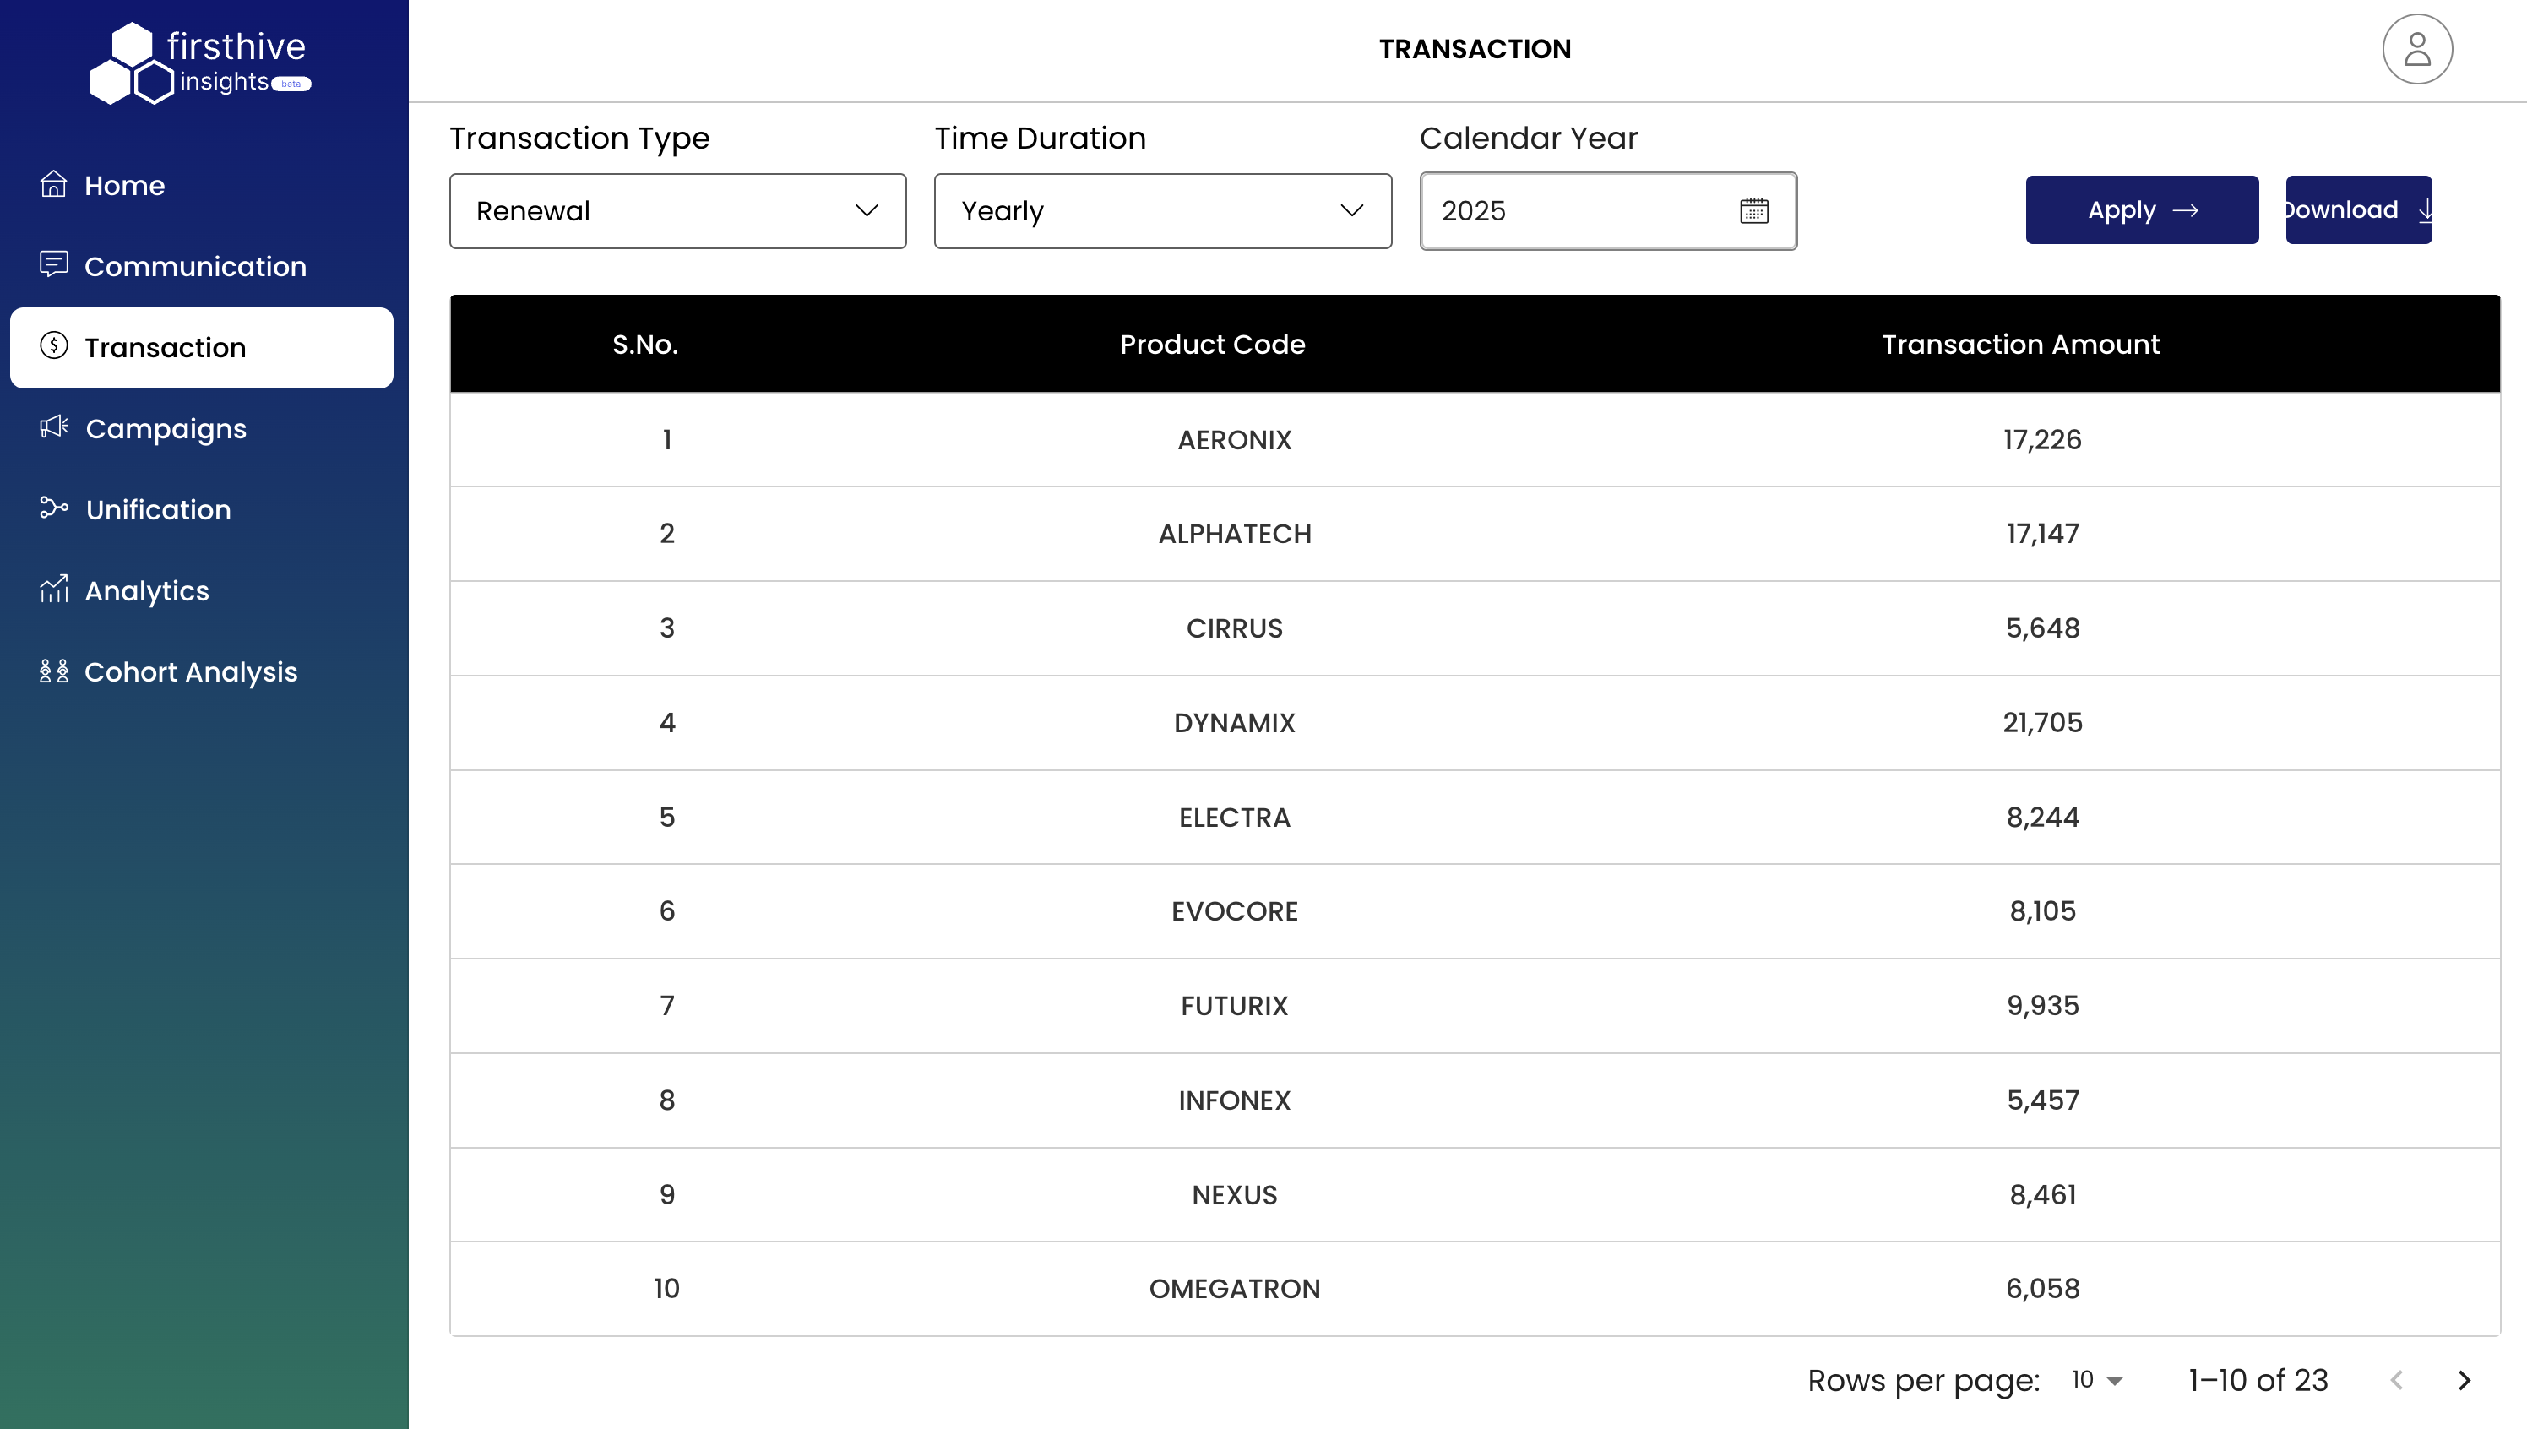Click the user profile avatar icon
The height and width of the screenshot is (1429, 2527).
coord(2416,49)
